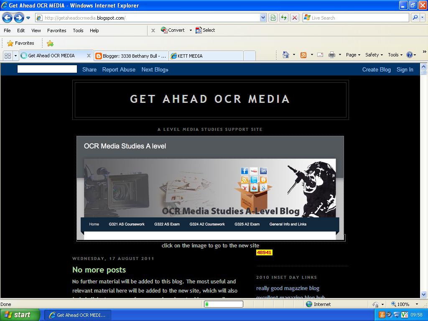Click the blue Help question mark icon
This screenshot has height=321, width=428.
click(x=410, y=55)
